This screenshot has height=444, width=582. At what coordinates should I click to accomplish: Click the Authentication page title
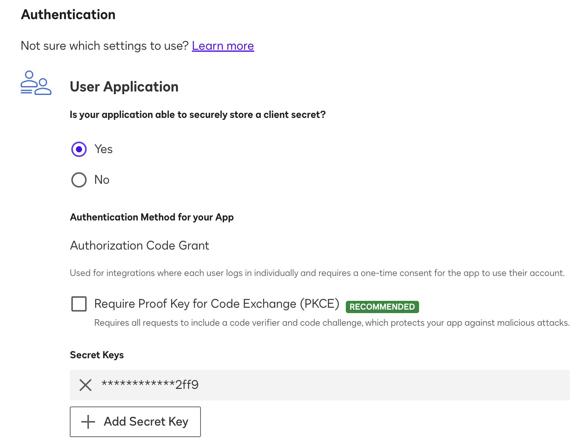point(68,14)
